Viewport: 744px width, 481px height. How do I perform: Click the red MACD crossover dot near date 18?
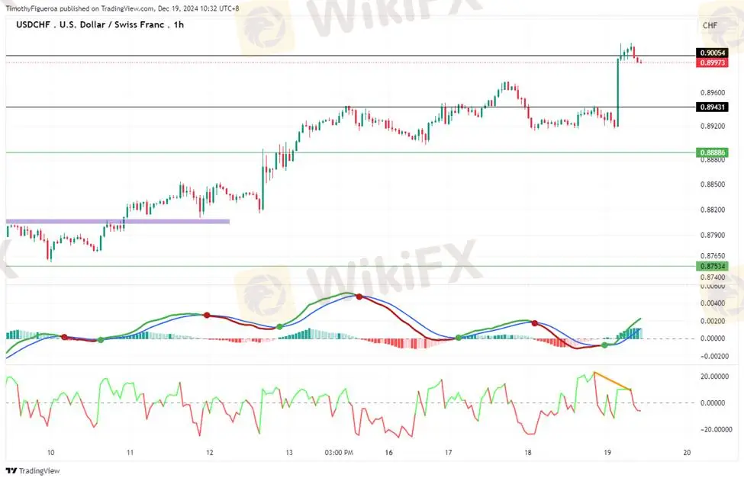(x=535, y=323)
